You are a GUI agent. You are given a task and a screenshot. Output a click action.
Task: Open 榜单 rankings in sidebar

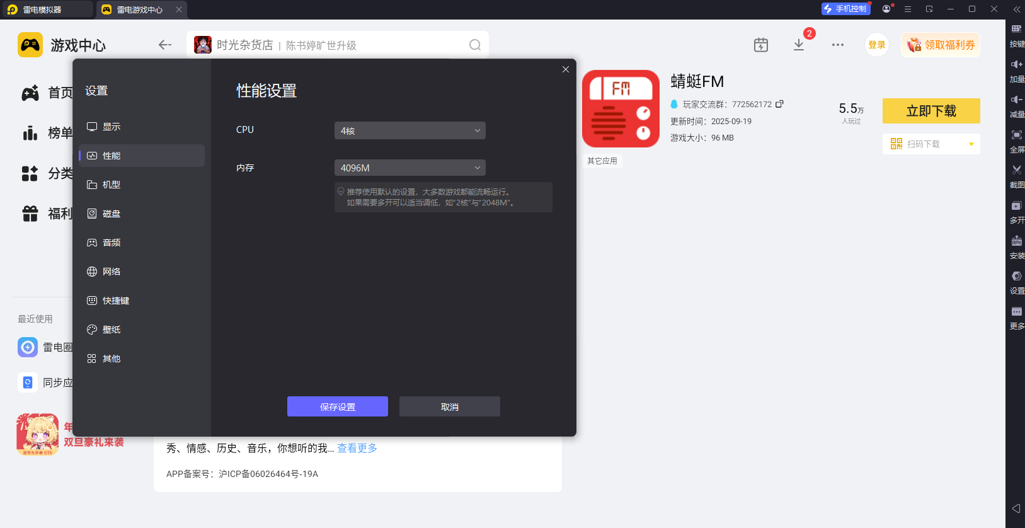47,133
